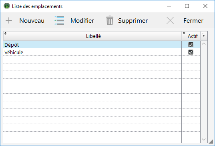Click the scroll up arrow of the list
The image size is (215, 146).
click(204, 44)
